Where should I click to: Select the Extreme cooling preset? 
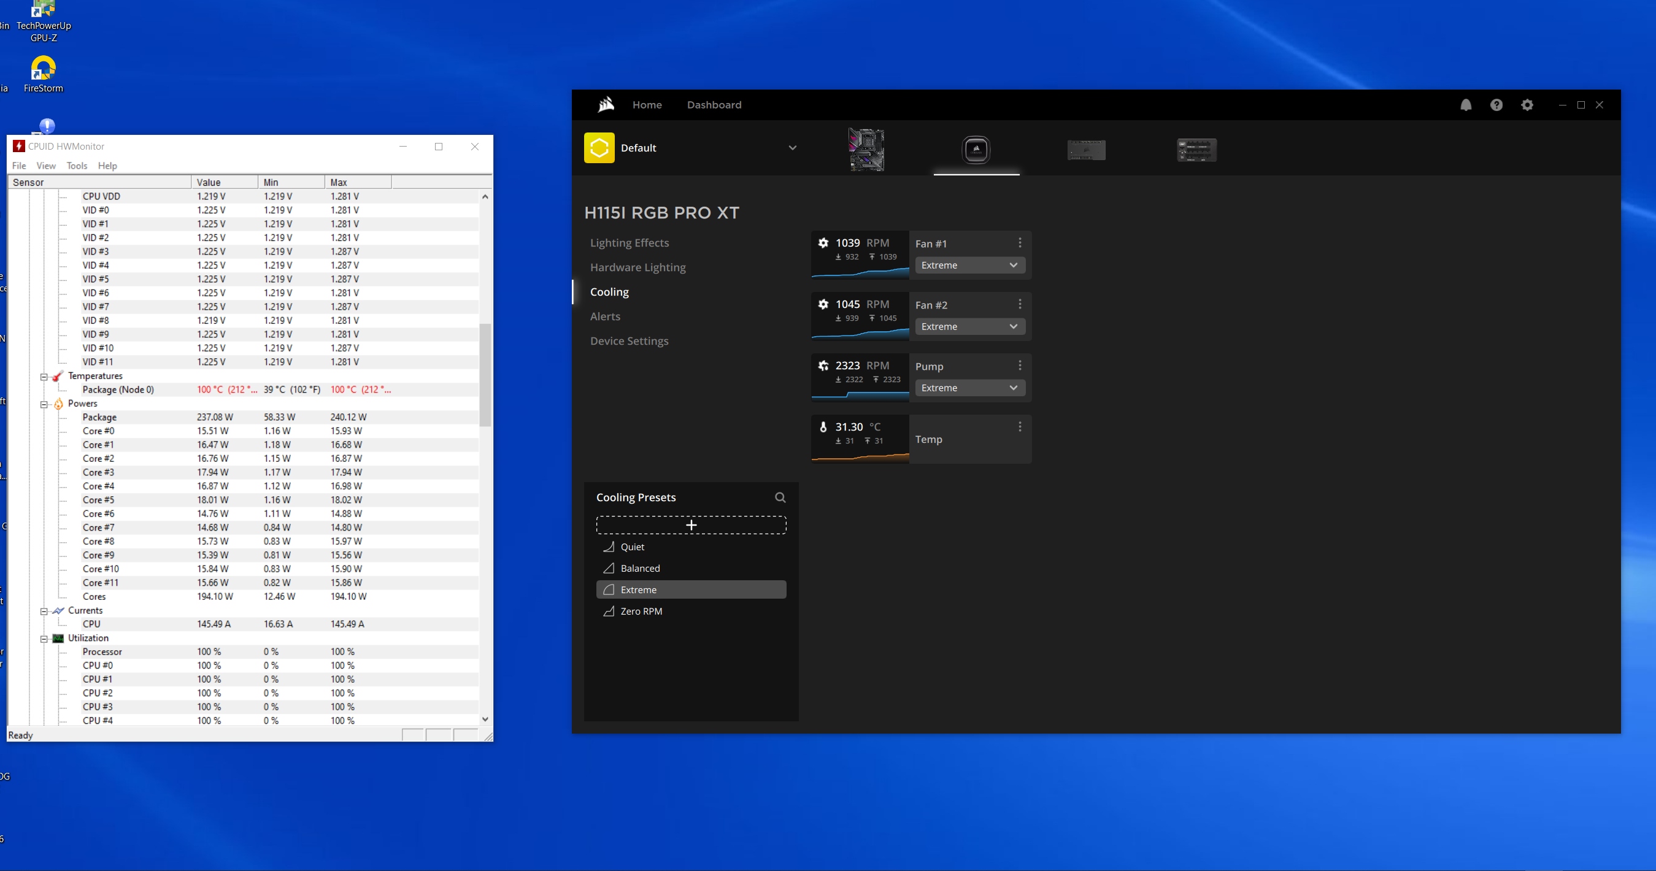click(690, 589)
